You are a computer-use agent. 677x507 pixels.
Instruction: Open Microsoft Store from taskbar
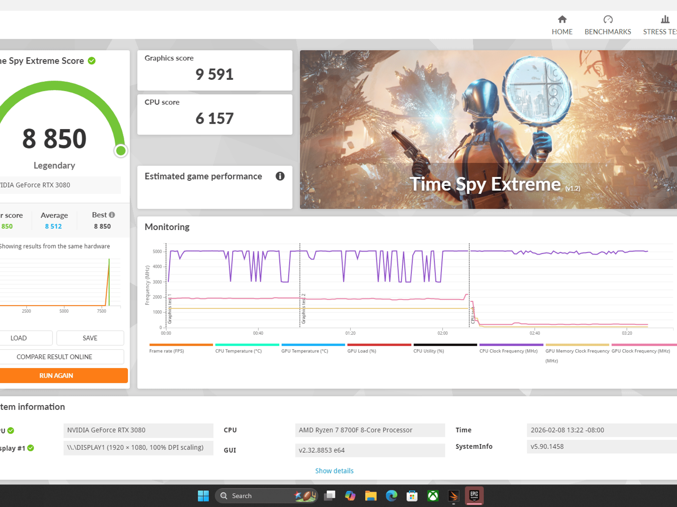tap(412, 496)
